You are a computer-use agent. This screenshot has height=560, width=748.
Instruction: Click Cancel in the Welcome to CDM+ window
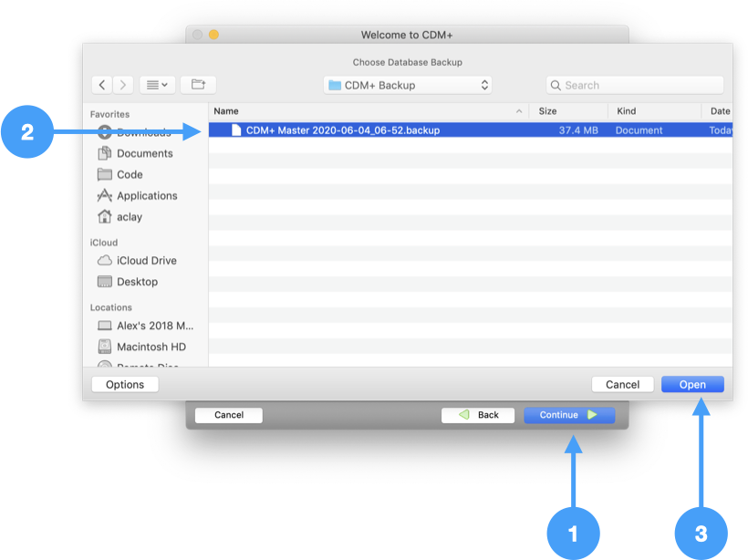click(229, 415)
